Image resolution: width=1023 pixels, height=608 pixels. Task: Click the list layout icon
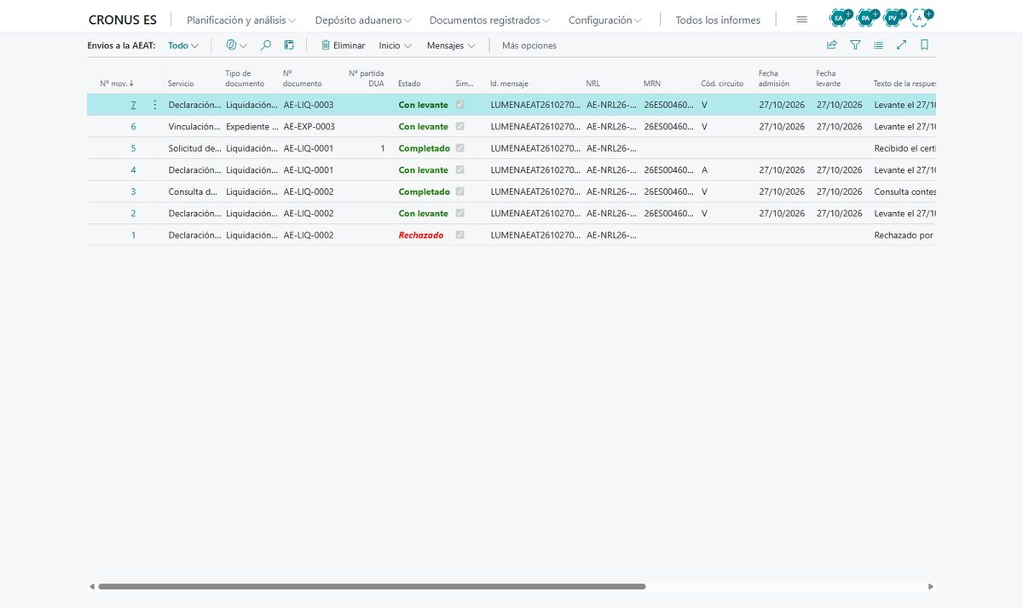[x=878, y=45]
